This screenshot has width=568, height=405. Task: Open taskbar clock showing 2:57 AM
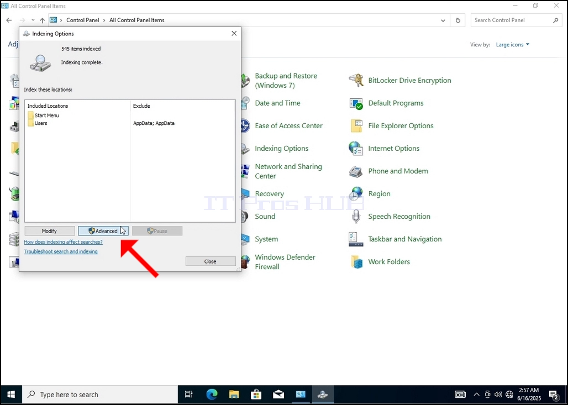click(529, 395)
